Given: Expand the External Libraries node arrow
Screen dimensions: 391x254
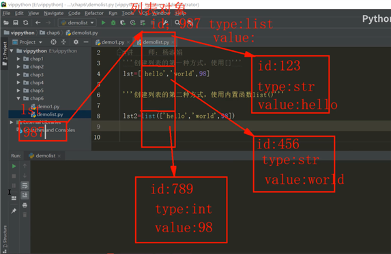Looking at the screenshot, I should 12,122.
